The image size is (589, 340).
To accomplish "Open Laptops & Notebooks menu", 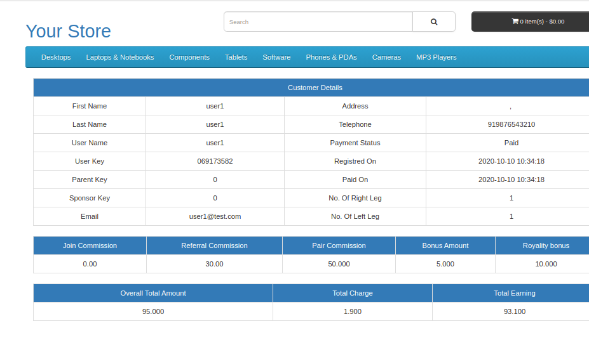I will point(120,57).
